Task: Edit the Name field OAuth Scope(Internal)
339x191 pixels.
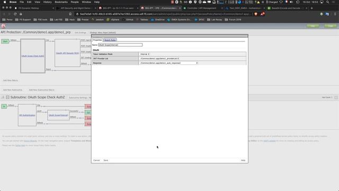Action: [120, 45]
